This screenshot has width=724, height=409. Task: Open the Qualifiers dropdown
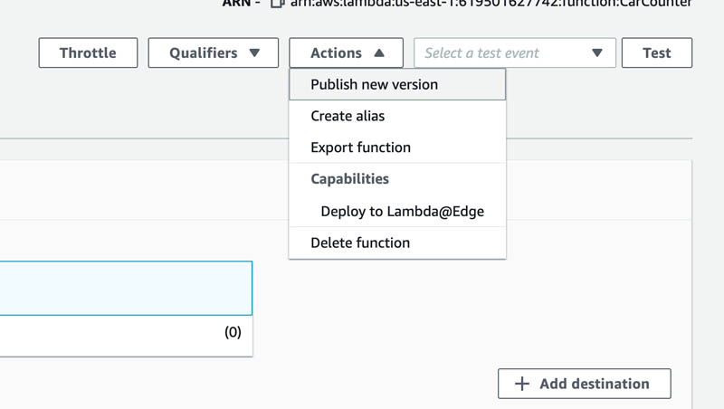[214, 52]
